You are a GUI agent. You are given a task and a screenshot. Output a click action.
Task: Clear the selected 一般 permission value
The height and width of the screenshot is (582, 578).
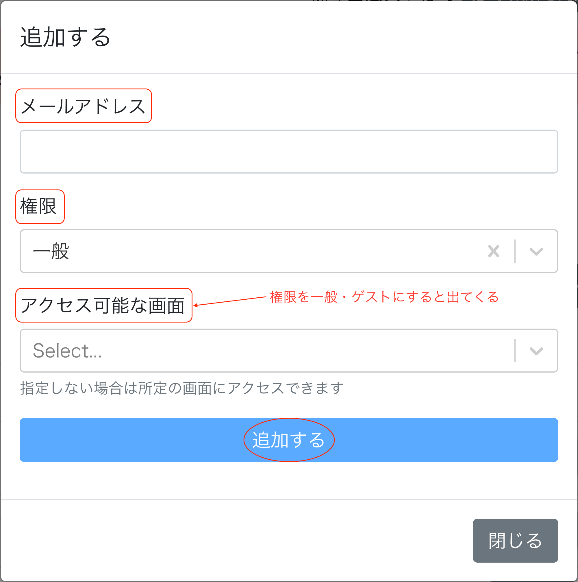[493, 251]
